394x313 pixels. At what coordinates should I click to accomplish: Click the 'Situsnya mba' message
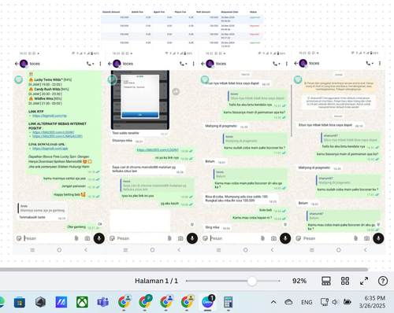pyautogui.click(x=127, y=141)
